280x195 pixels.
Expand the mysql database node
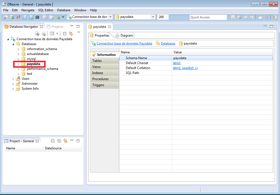click(x=18, y=59)
